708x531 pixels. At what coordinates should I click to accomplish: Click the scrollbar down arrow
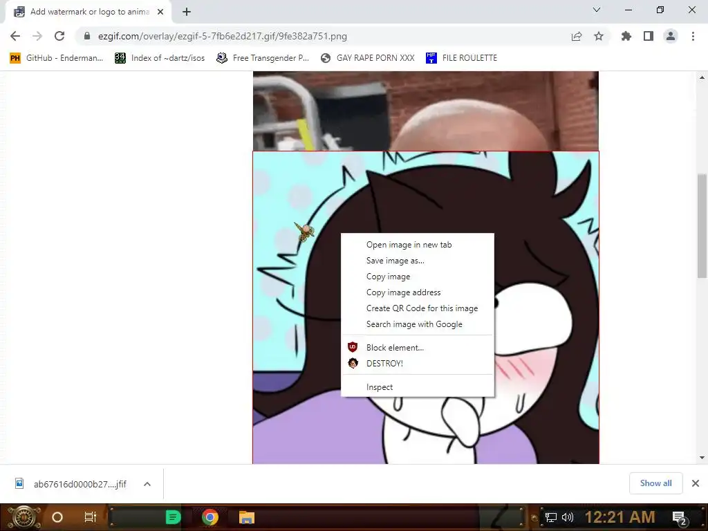tap(702, 458)
